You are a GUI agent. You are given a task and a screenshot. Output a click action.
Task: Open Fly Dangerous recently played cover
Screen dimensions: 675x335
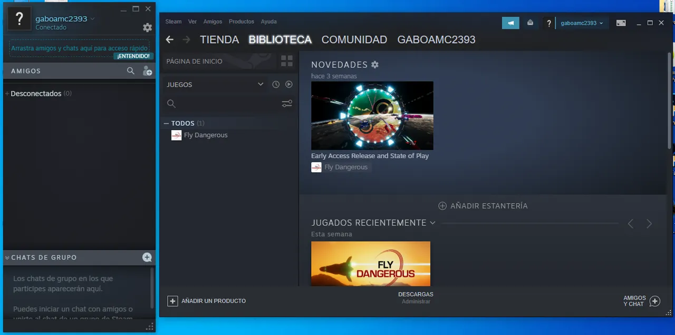click(x=371, y=263)
